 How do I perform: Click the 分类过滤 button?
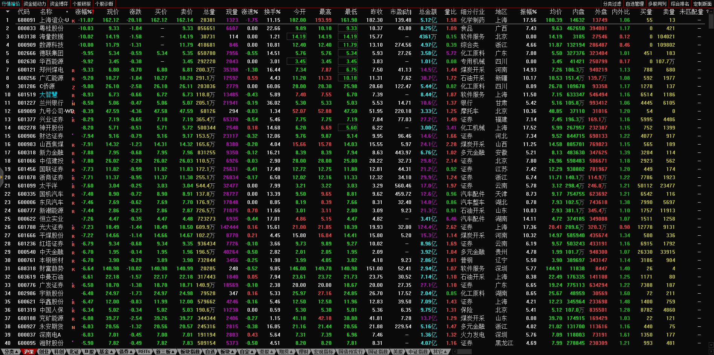coord(612,4)
